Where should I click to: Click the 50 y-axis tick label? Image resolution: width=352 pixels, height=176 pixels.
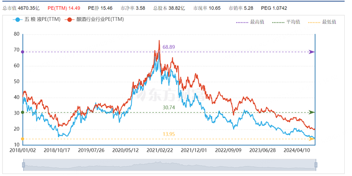tap(17, 82)
